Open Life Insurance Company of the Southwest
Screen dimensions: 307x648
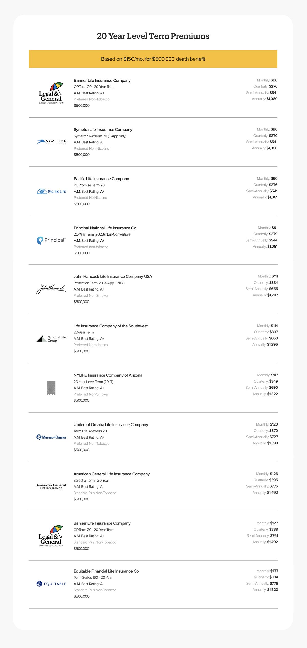click(111, 326)
